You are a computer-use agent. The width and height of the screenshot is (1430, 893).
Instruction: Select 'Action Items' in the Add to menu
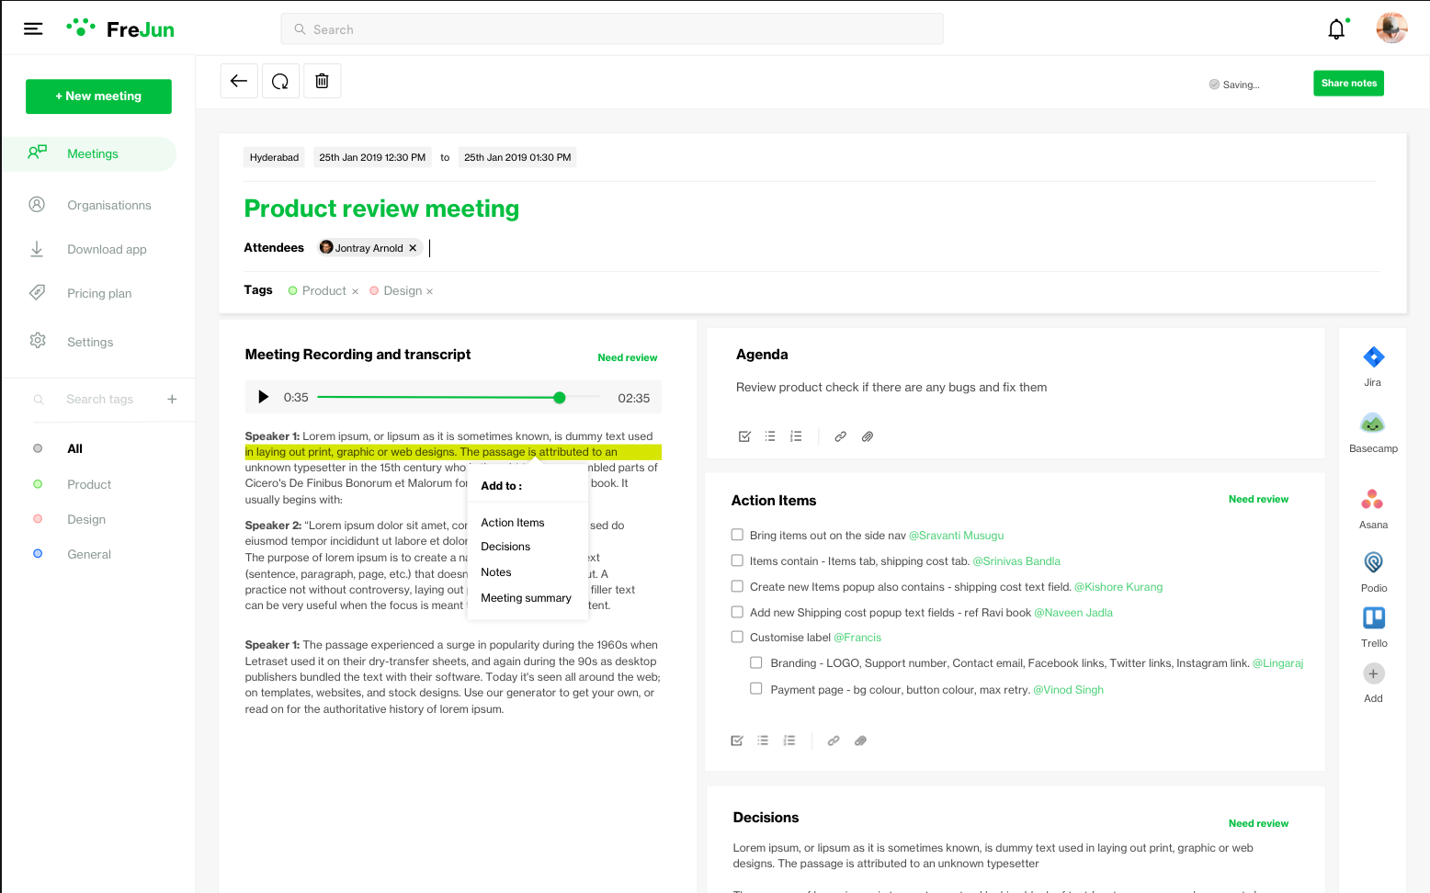(513, 523)
